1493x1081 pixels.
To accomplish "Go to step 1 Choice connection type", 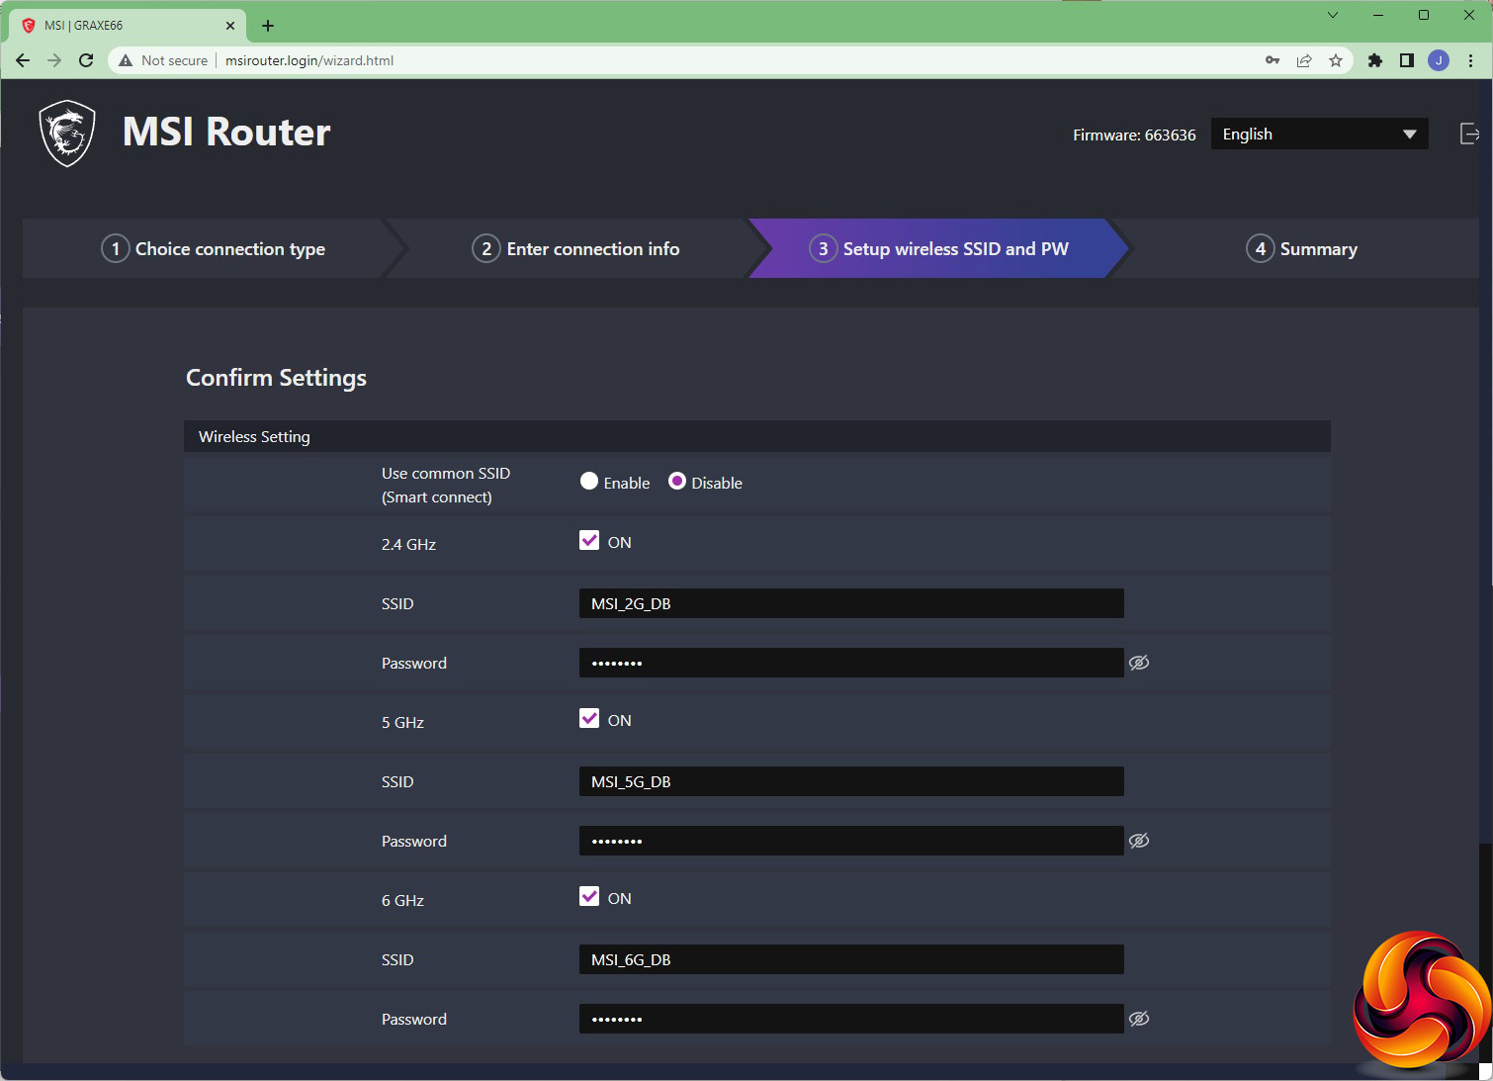I will point(214,248).
